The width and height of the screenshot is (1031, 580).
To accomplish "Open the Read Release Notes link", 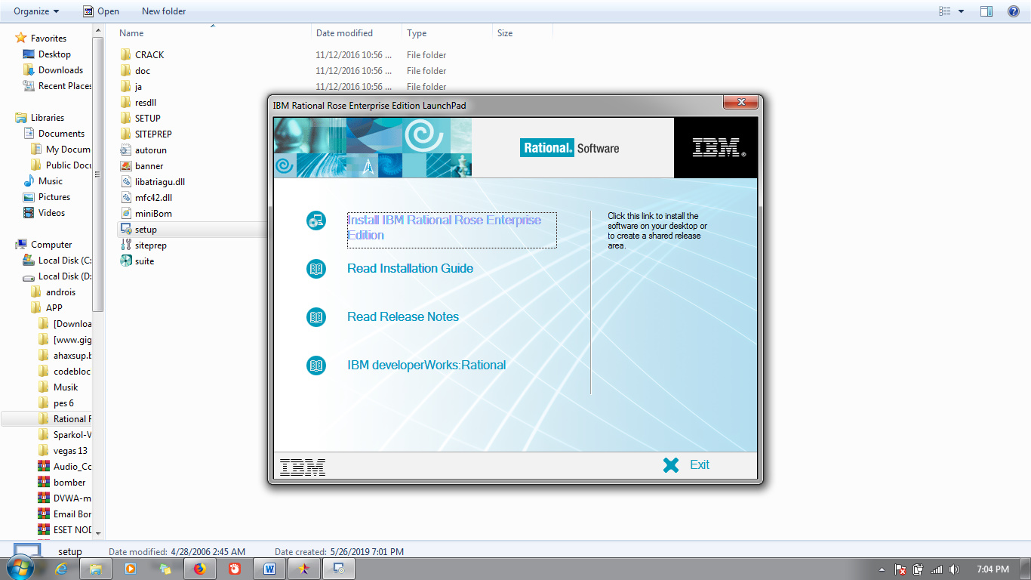I will [x=403, y=316].
